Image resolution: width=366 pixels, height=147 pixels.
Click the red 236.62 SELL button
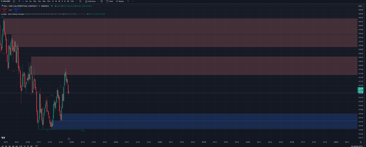click(x=5, y=10)
